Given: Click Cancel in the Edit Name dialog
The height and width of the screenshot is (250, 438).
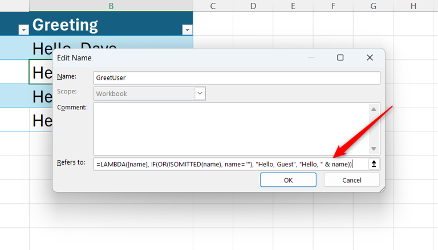Looking at the screenshot, I should 352,180.
